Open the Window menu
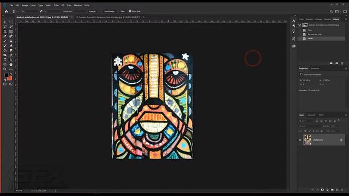Viewport: 349px width, 196px height. [78, 5]
